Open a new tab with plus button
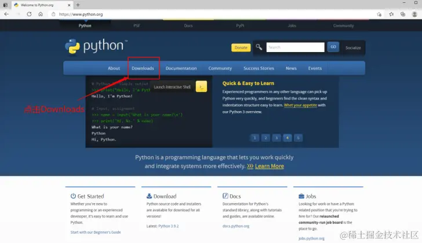 coord(78,5)
